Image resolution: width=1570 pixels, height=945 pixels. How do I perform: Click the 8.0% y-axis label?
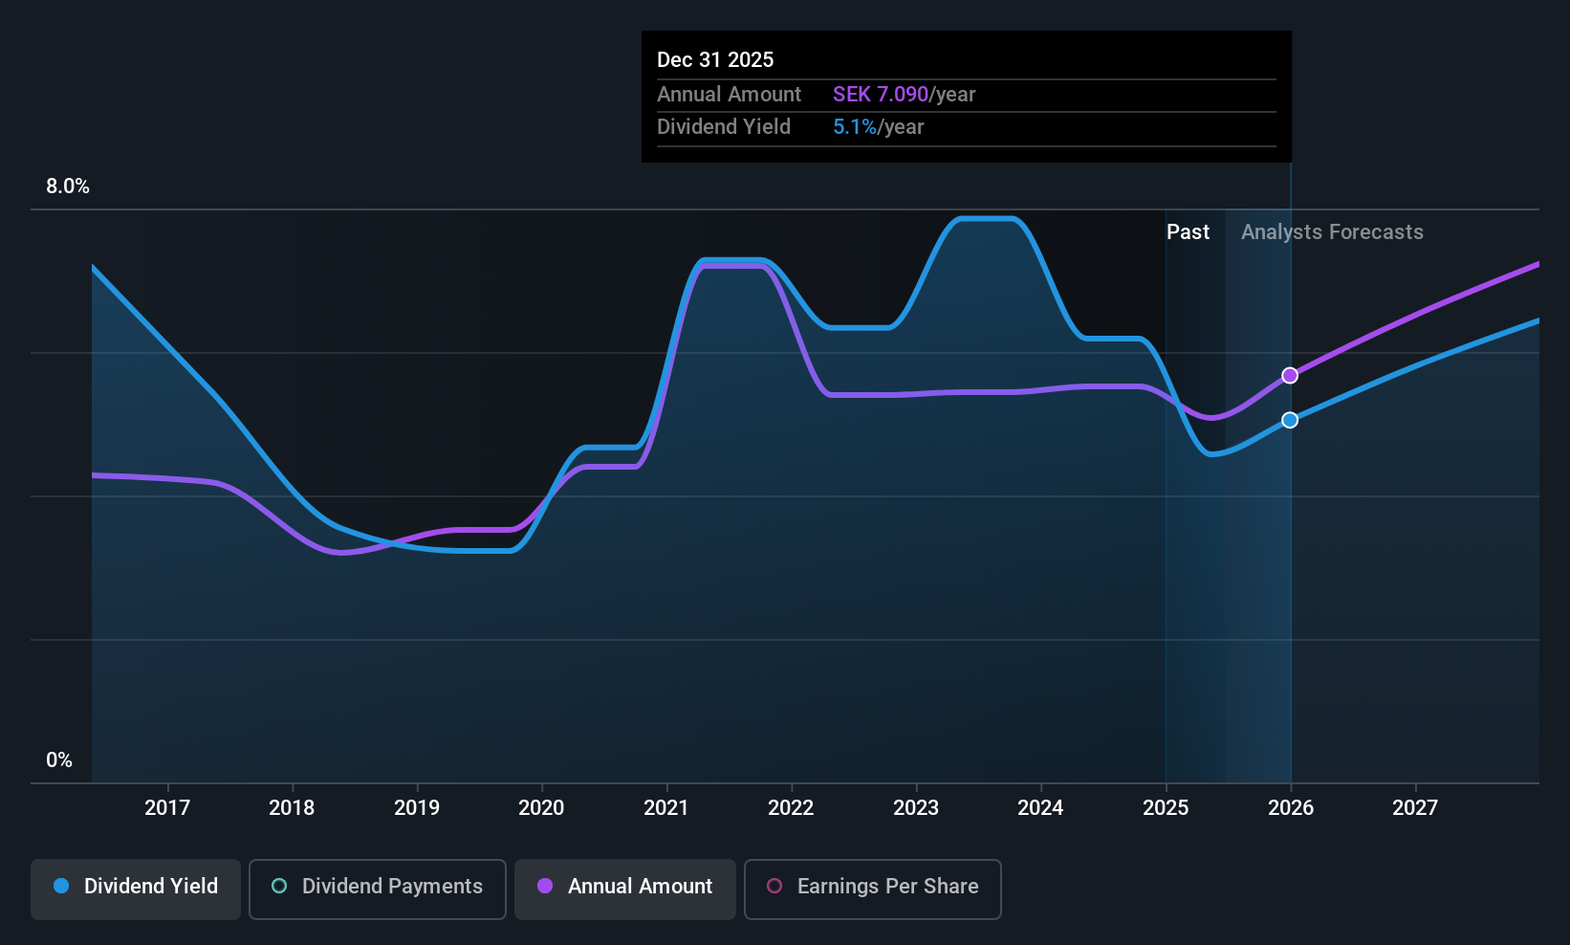tap(68, 187)
